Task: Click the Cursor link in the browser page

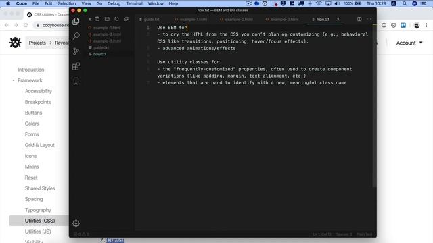Action: pyautogui.click(x=115, y=240)
